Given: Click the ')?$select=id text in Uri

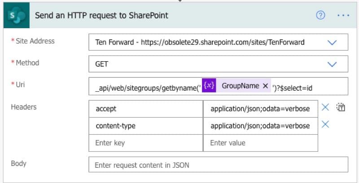Looking at the screenshot, I should pyautogui.click(x=293, y=88).
